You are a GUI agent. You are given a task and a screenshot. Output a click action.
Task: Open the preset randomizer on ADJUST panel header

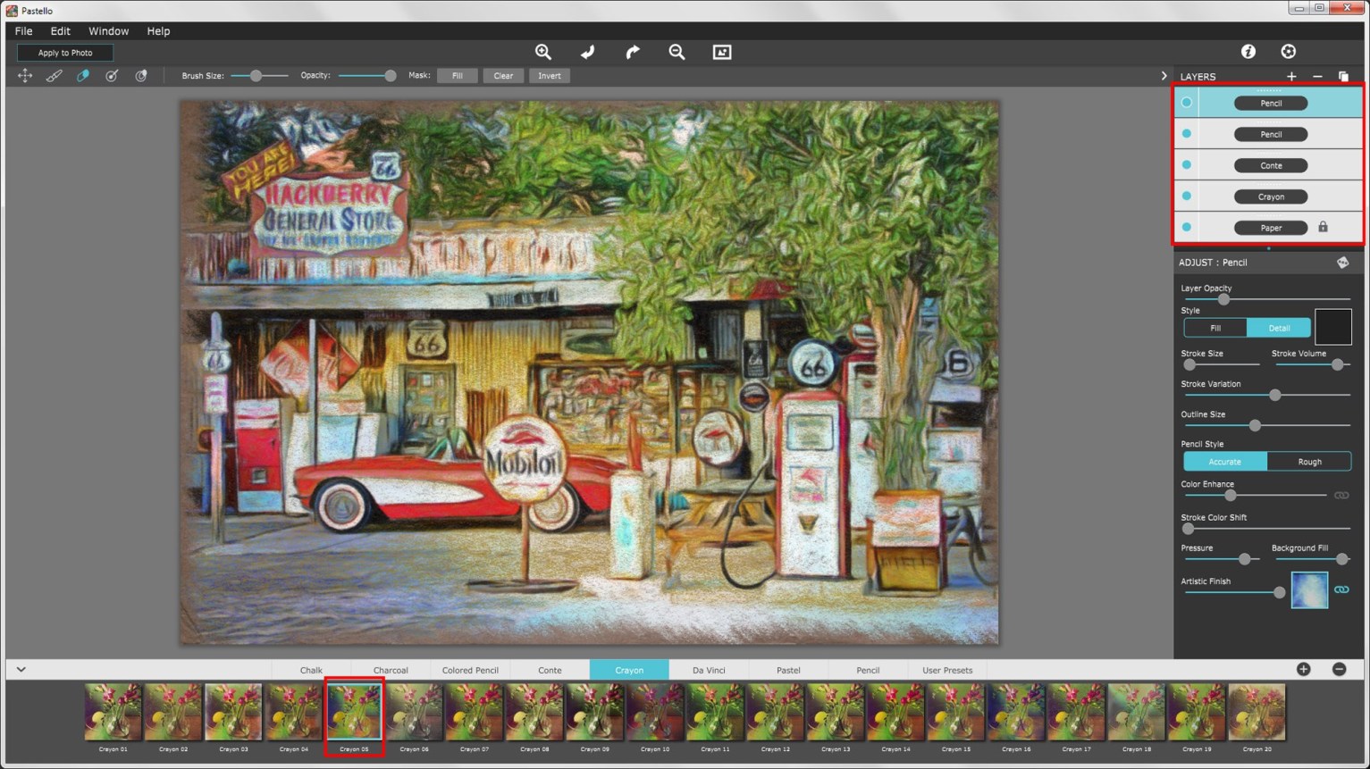[x=1343, y=262]
